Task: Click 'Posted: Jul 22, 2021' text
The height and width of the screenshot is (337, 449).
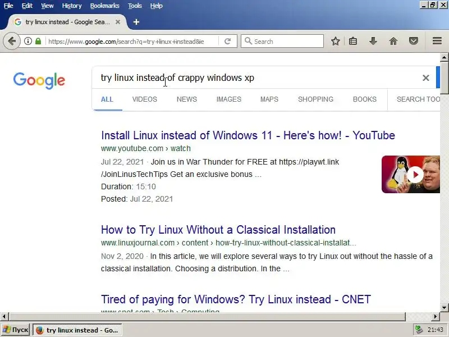Action: point(137,199)
